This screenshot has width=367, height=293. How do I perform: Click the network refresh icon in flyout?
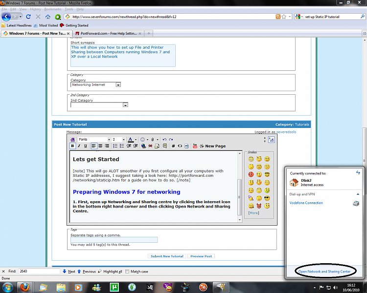(x=358, y=173)
